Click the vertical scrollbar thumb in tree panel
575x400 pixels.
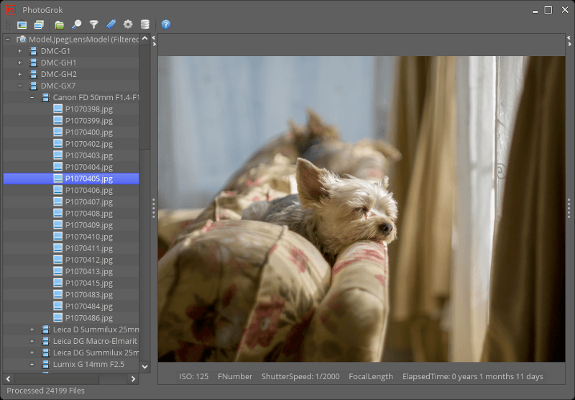tap(145, 97)
